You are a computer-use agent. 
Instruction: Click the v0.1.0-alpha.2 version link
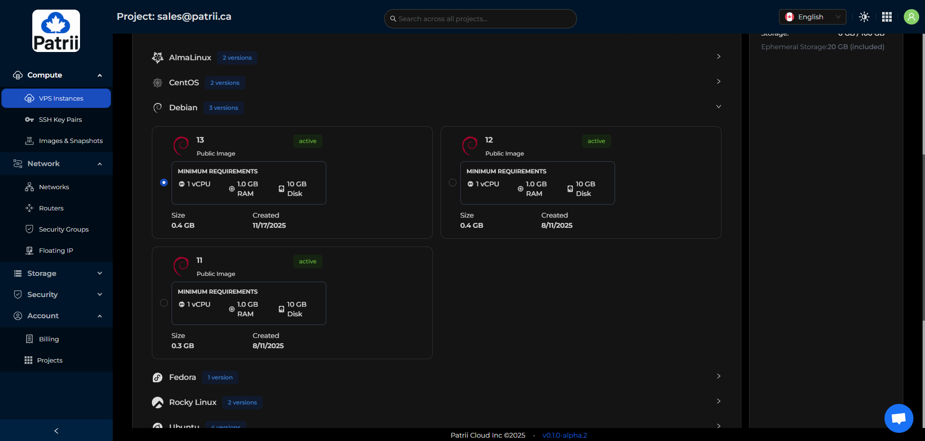coord(564,435)
